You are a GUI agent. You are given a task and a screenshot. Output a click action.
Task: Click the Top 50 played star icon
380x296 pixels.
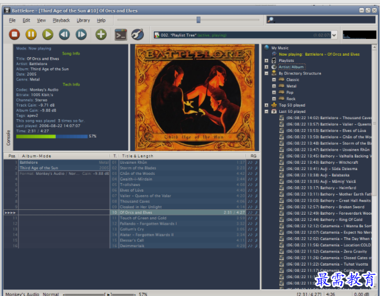[274, 105]
